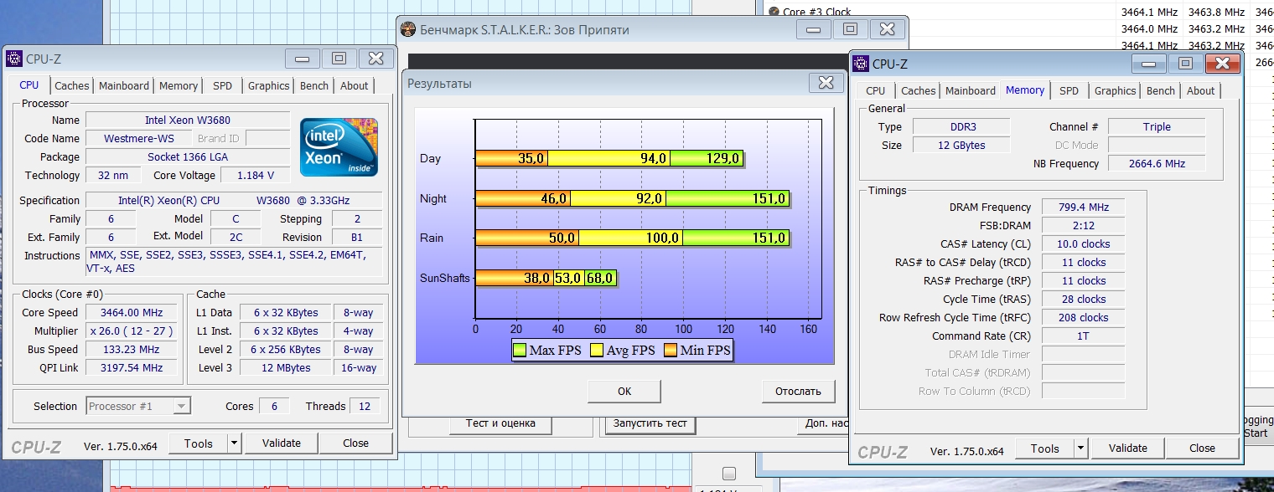Click Tools button in left CPU-Z
This screenshot has height=492, width=1274.
click(x=199, y=443)
